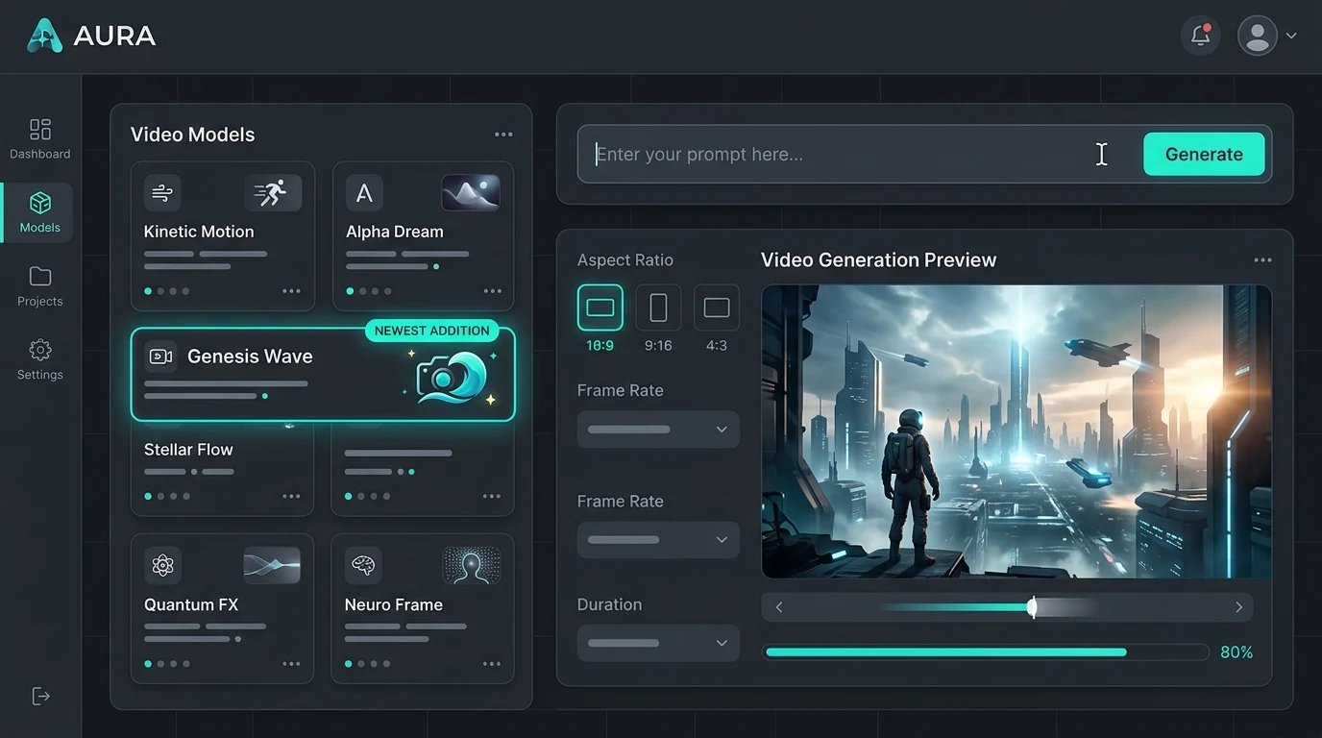Open the Video Generation Preview options menu
1322x738 pixels.
point(1262,259)
